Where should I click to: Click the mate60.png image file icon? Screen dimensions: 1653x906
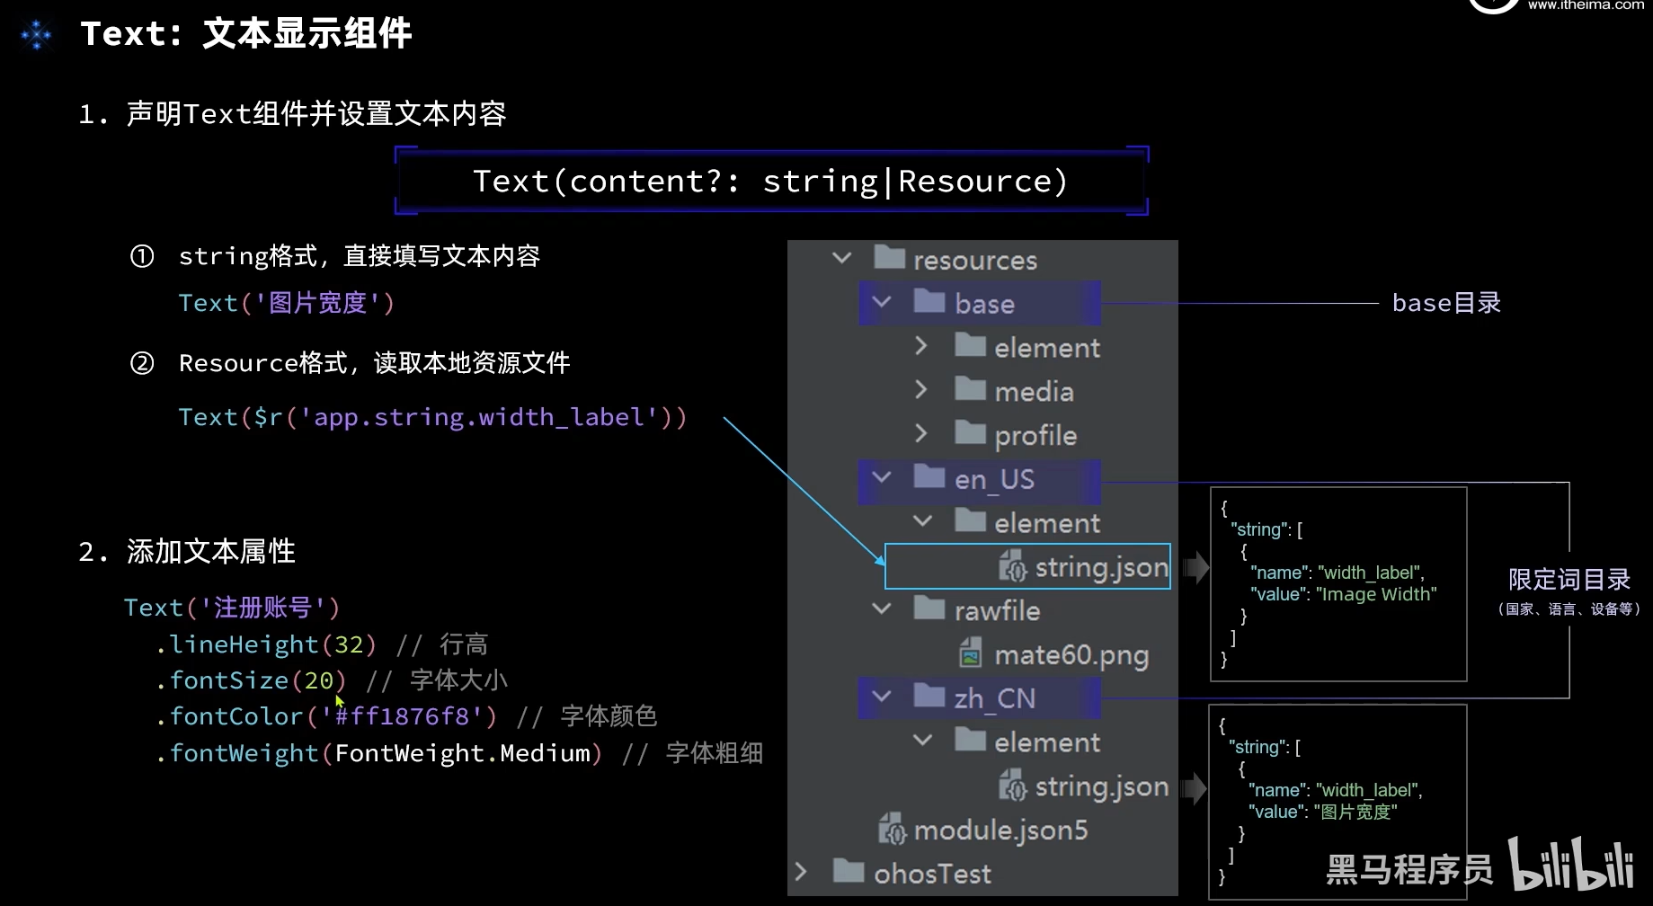click(970, 653)
